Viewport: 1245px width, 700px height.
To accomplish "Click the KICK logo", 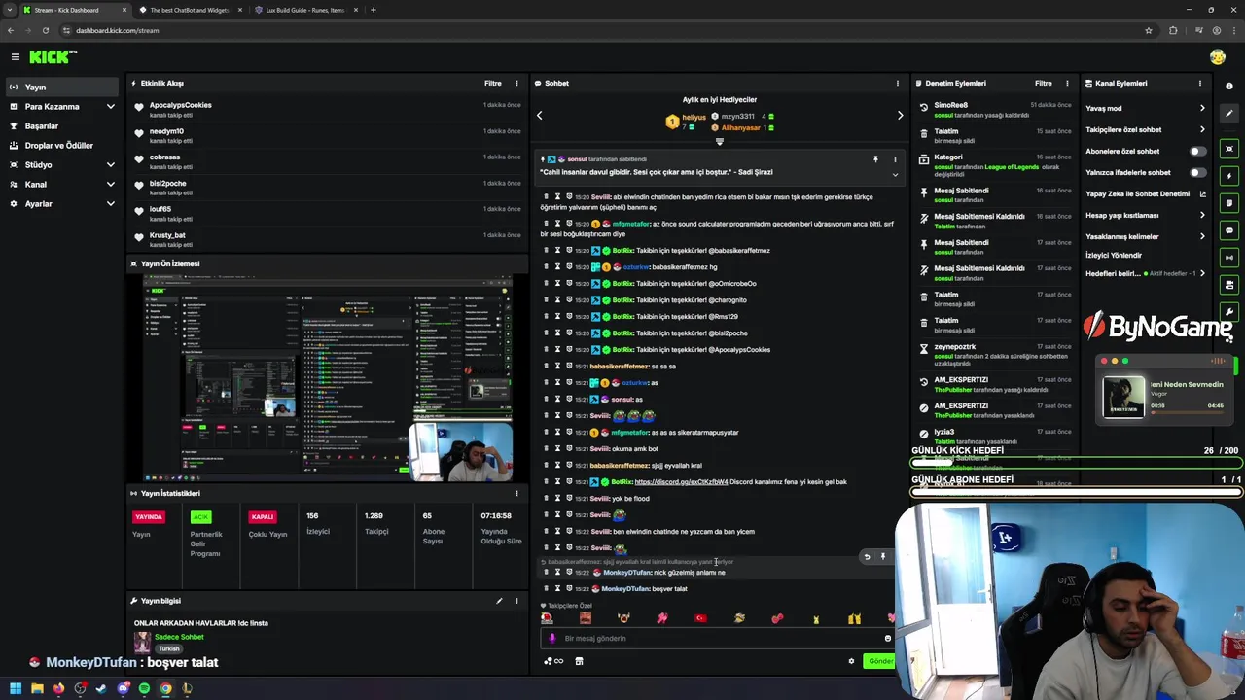I will click(51, 57).
